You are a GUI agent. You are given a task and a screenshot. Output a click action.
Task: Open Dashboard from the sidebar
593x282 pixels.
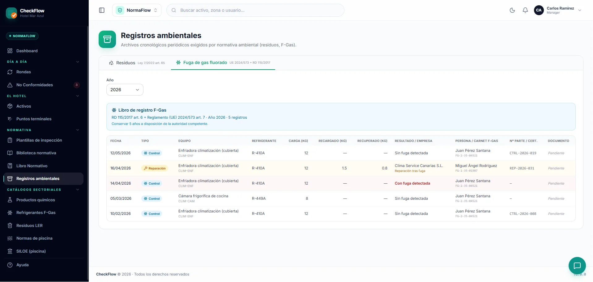point(43,51)
